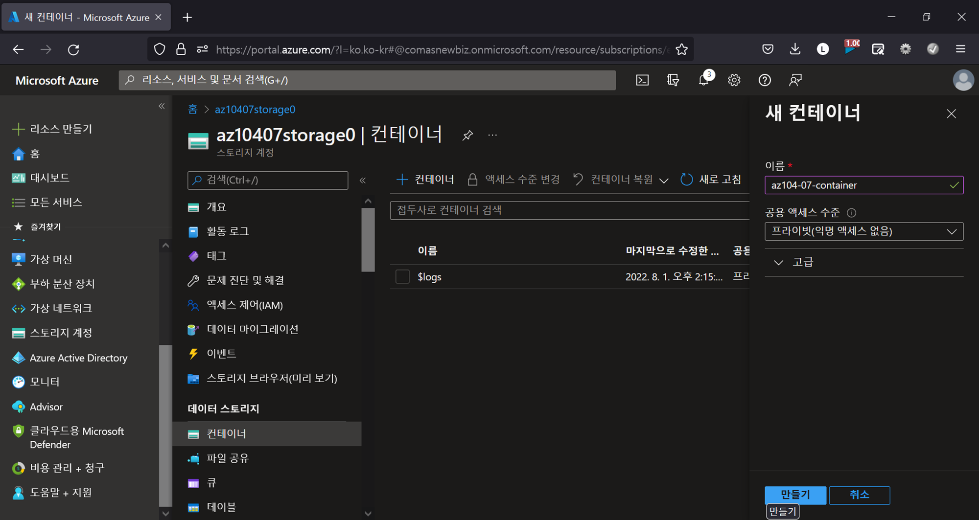Reload page with browser refresh button
Screen dimensions: 979x520
pyautogui.click(x=73, y=49)
